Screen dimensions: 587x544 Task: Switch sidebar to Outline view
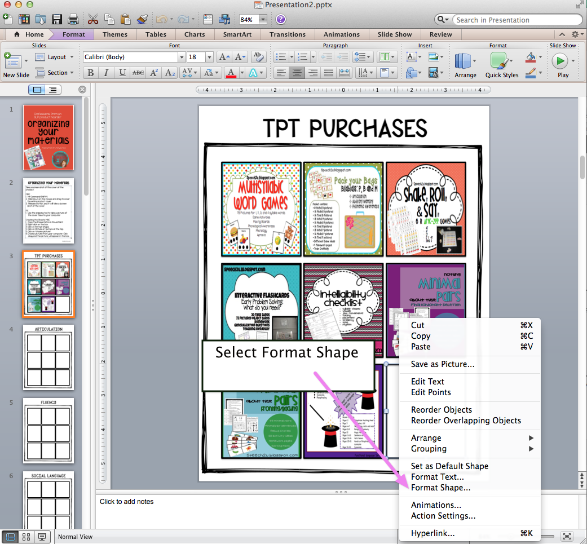(53, 90)
